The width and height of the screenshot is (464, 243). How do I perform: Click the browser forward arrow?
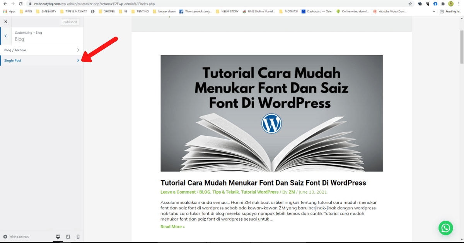(x=13, y=3)
